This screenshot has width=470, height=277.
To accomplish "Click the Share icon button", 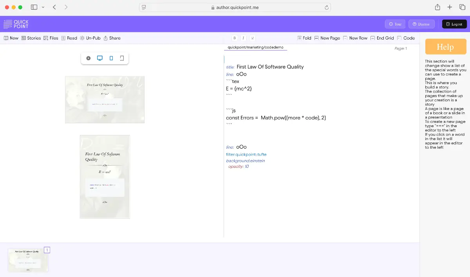I will 112,38.
